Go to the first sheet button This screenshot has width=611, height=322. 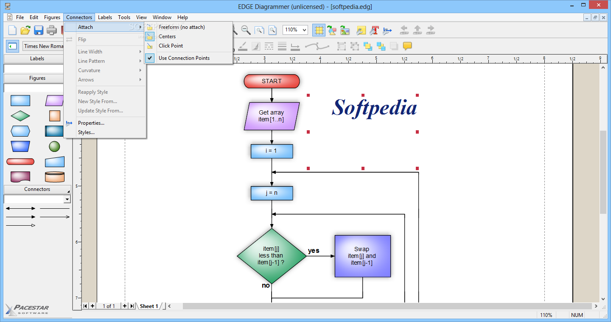click(85, 306)
